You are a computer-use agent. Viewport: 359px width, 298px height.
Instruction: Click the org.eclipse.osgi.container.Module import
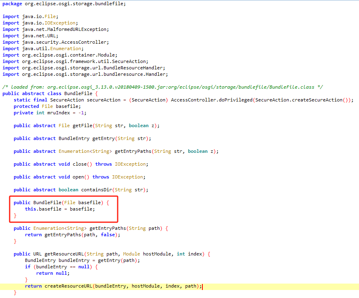(x=60, y=55)
